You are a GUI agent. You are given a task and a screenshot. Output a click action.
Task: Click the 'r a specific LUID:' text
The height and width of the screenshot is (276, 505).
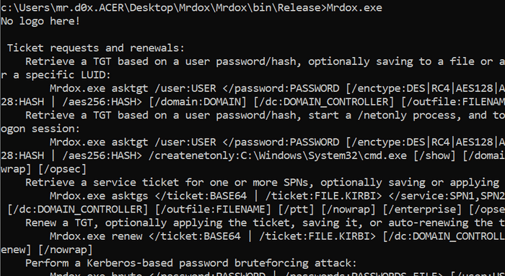pyautogui.click(x=56, y=75)
